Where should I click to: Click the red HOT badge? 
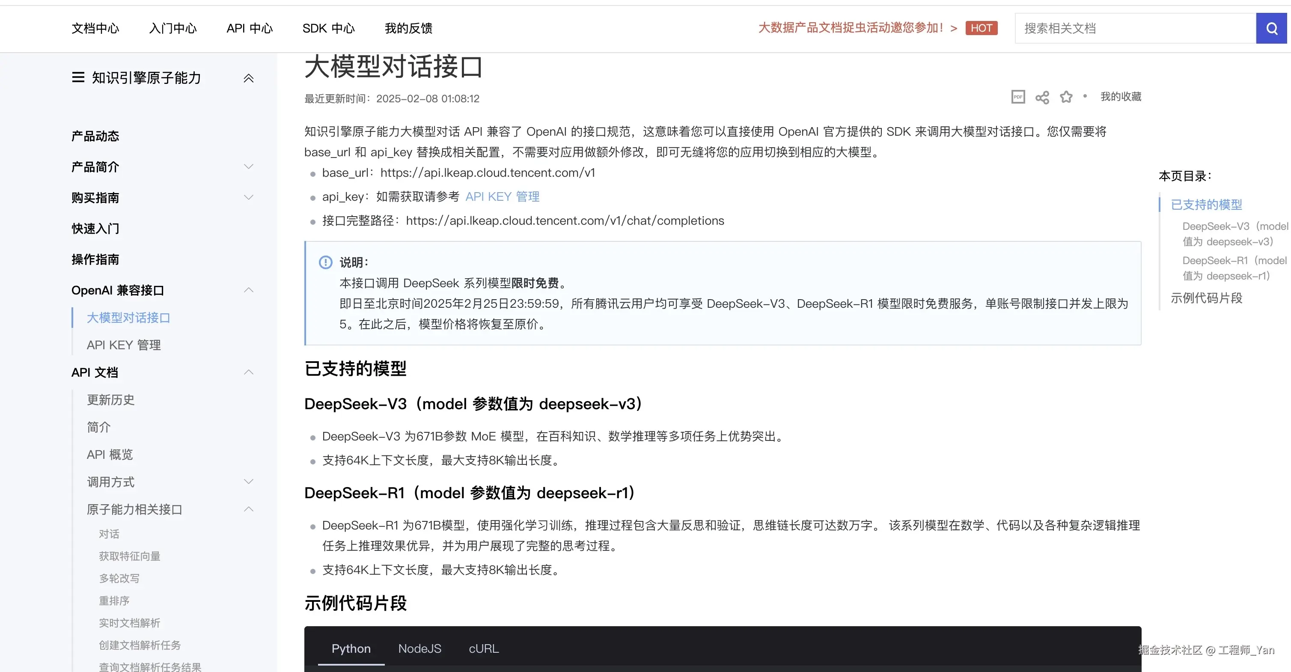(981, 28)
